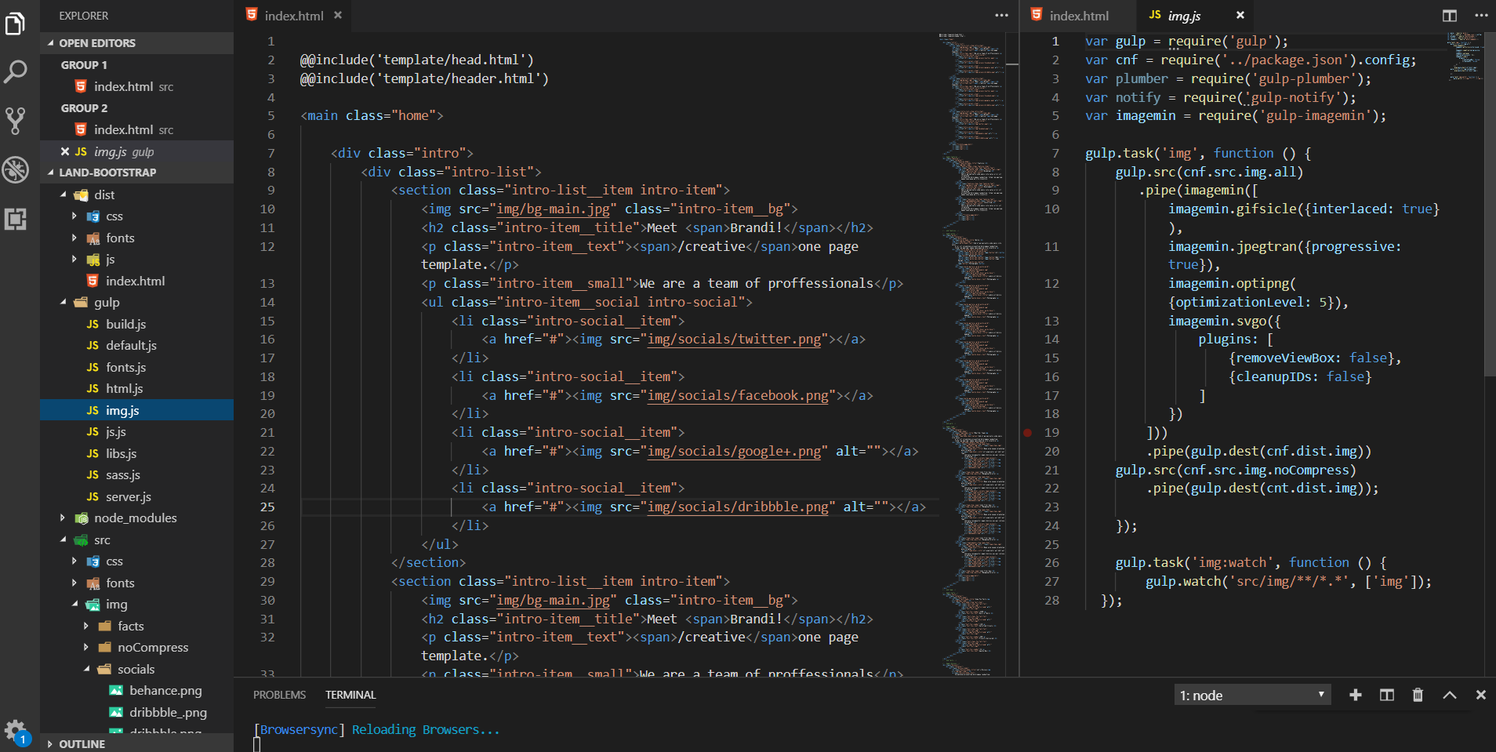The image size is (1496, 752).
Task: Select the index.html tab in the left group
Action: 293,16
